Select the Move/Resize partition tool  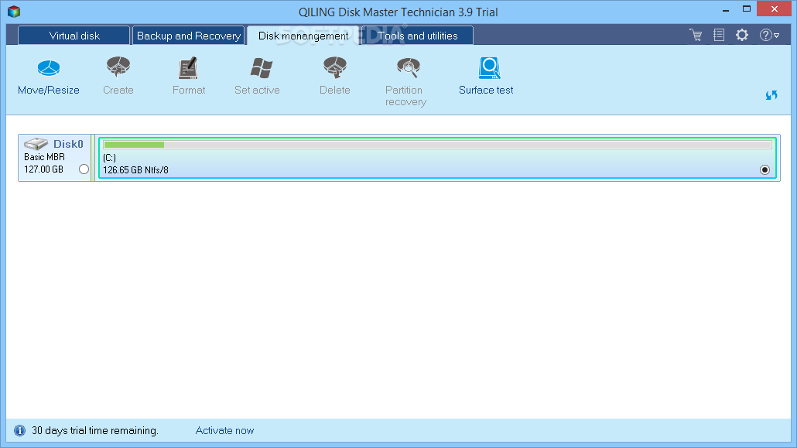[x=49, y=77]
